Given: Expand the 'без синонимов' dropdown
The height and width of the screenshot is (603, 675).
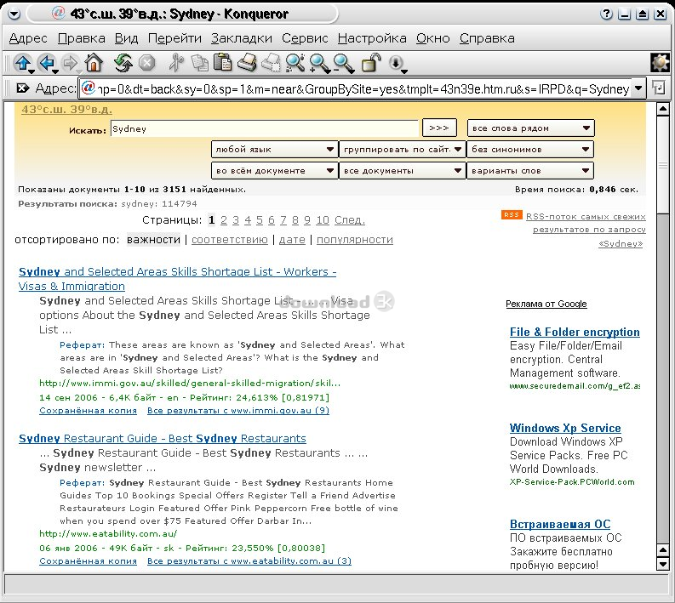Looking at the screenshot, I should tap(530, 150).
